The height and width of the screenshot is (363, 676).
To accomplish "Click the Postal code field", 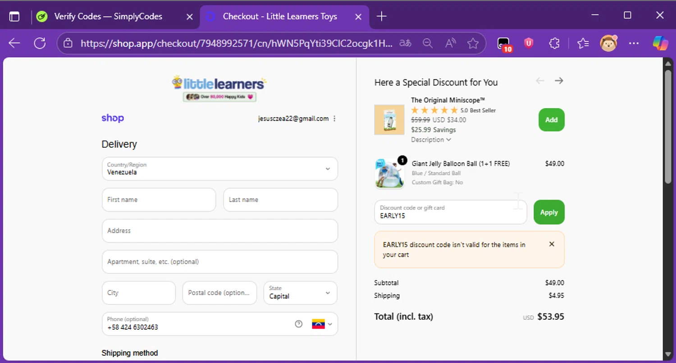I will click(219, 293).
